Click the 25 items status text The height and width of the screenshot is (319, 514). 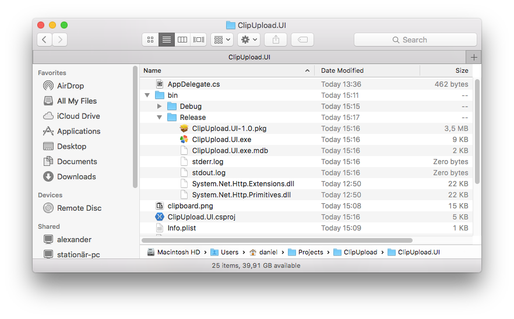[x=256, y=265]
